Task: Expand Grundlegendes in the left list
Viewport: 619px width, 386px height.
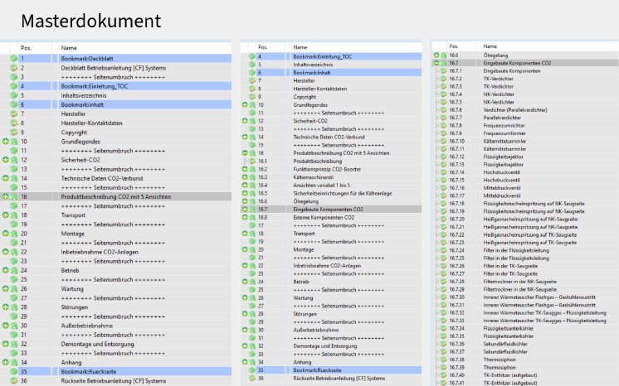Action: click(6, 141)
